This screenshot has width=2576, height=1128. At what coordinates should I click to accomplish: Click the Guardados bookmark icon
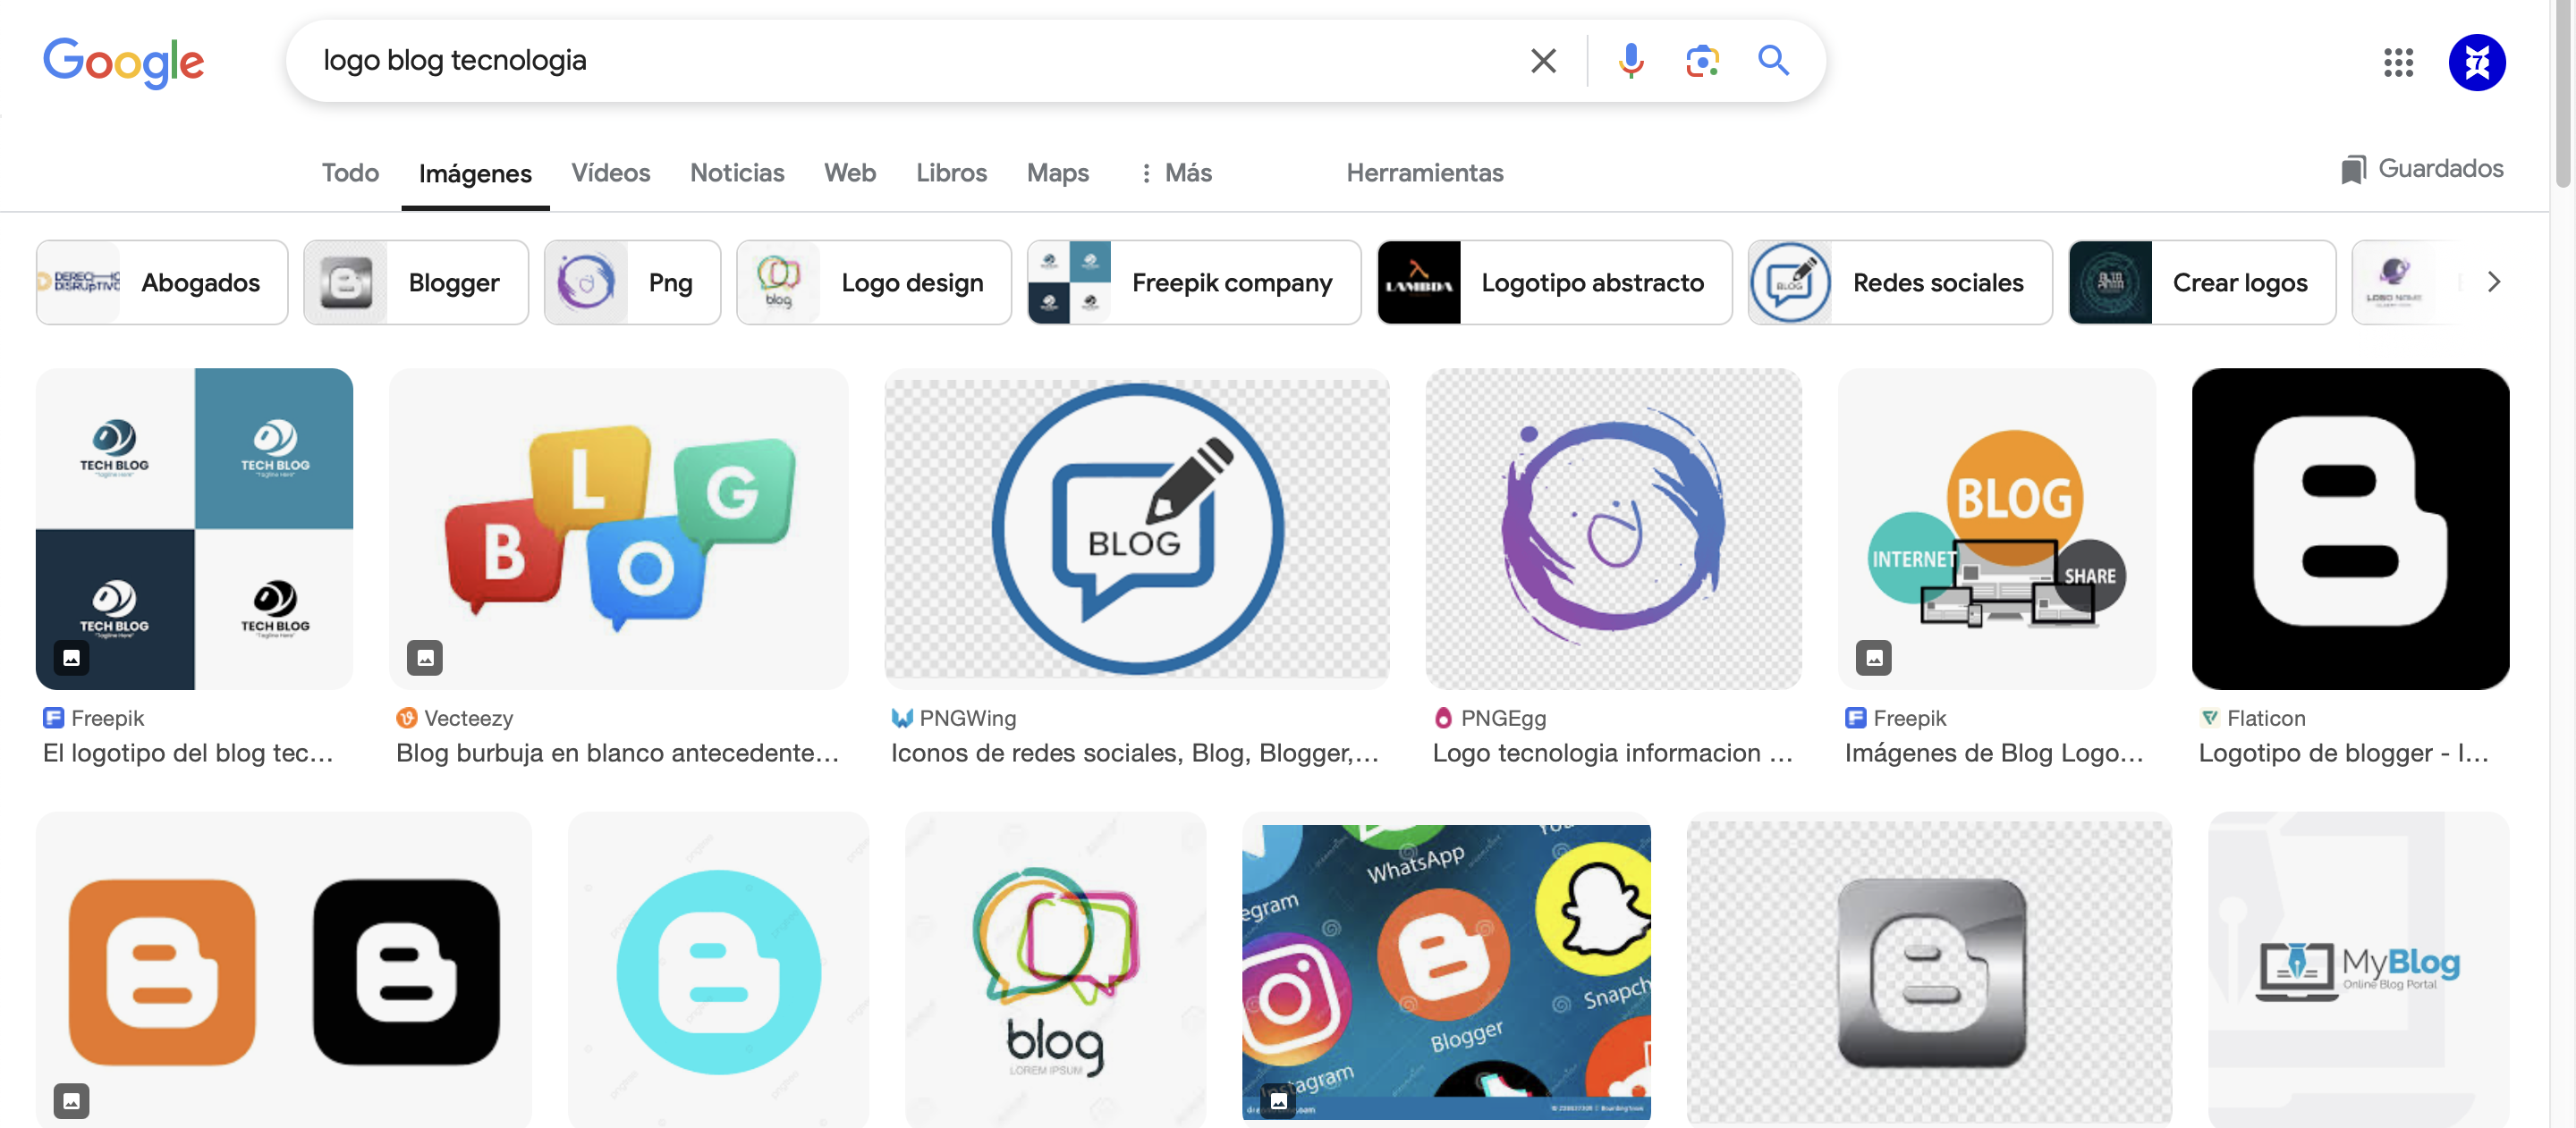coord(2353,169)
